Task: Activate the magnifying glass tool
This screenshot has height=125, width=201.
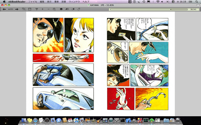Action: 54,9
